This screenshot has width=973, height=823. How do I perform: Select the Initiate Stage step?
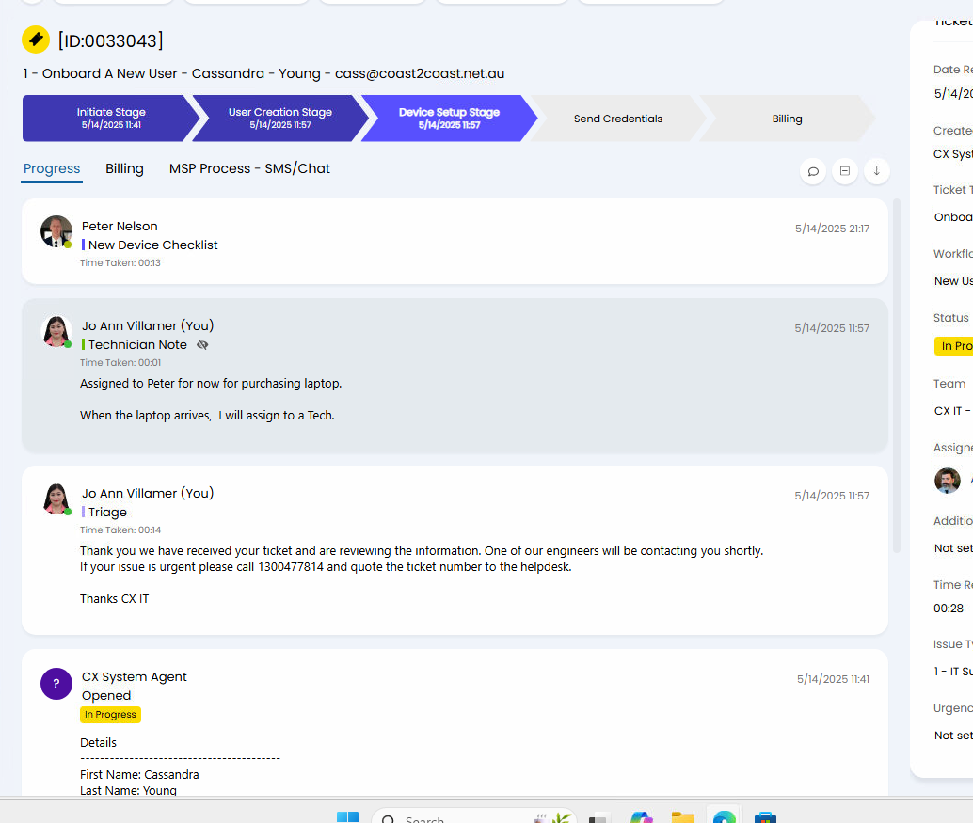pos(111,118)
